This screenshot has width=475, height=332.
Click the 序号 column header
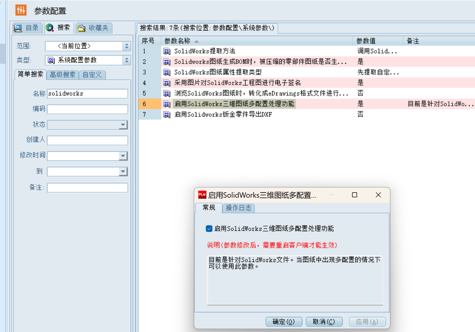click(150, 41)
